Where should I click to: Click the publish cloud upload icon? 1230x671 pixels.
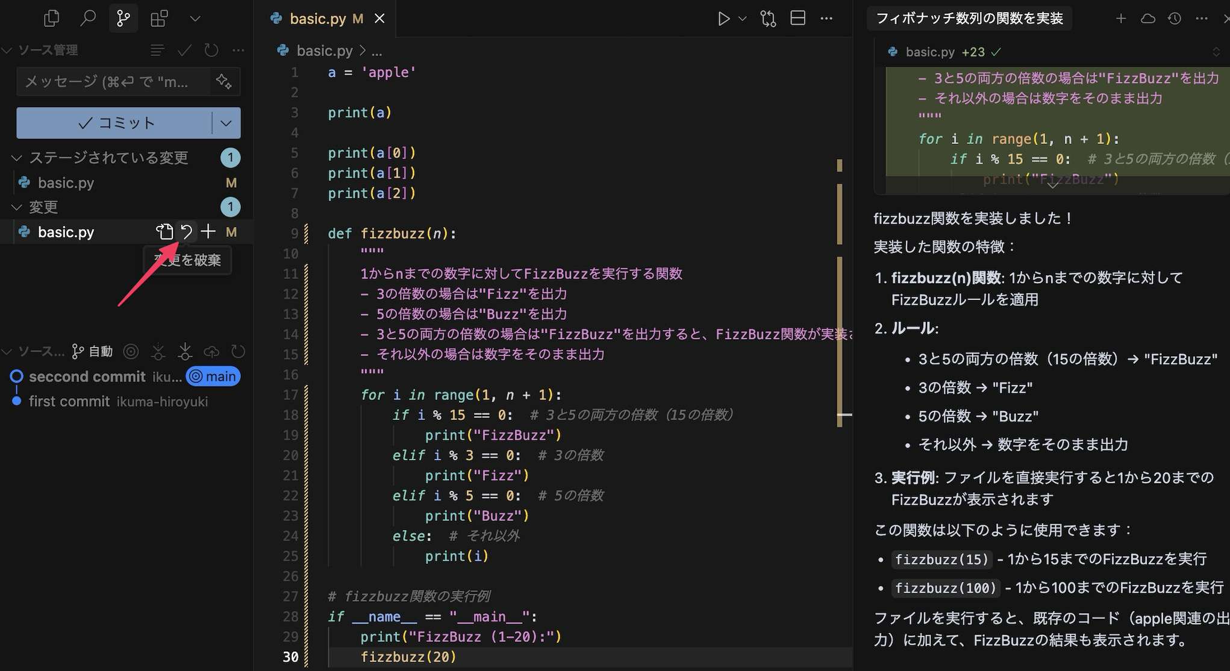click(x=211, y=351)
